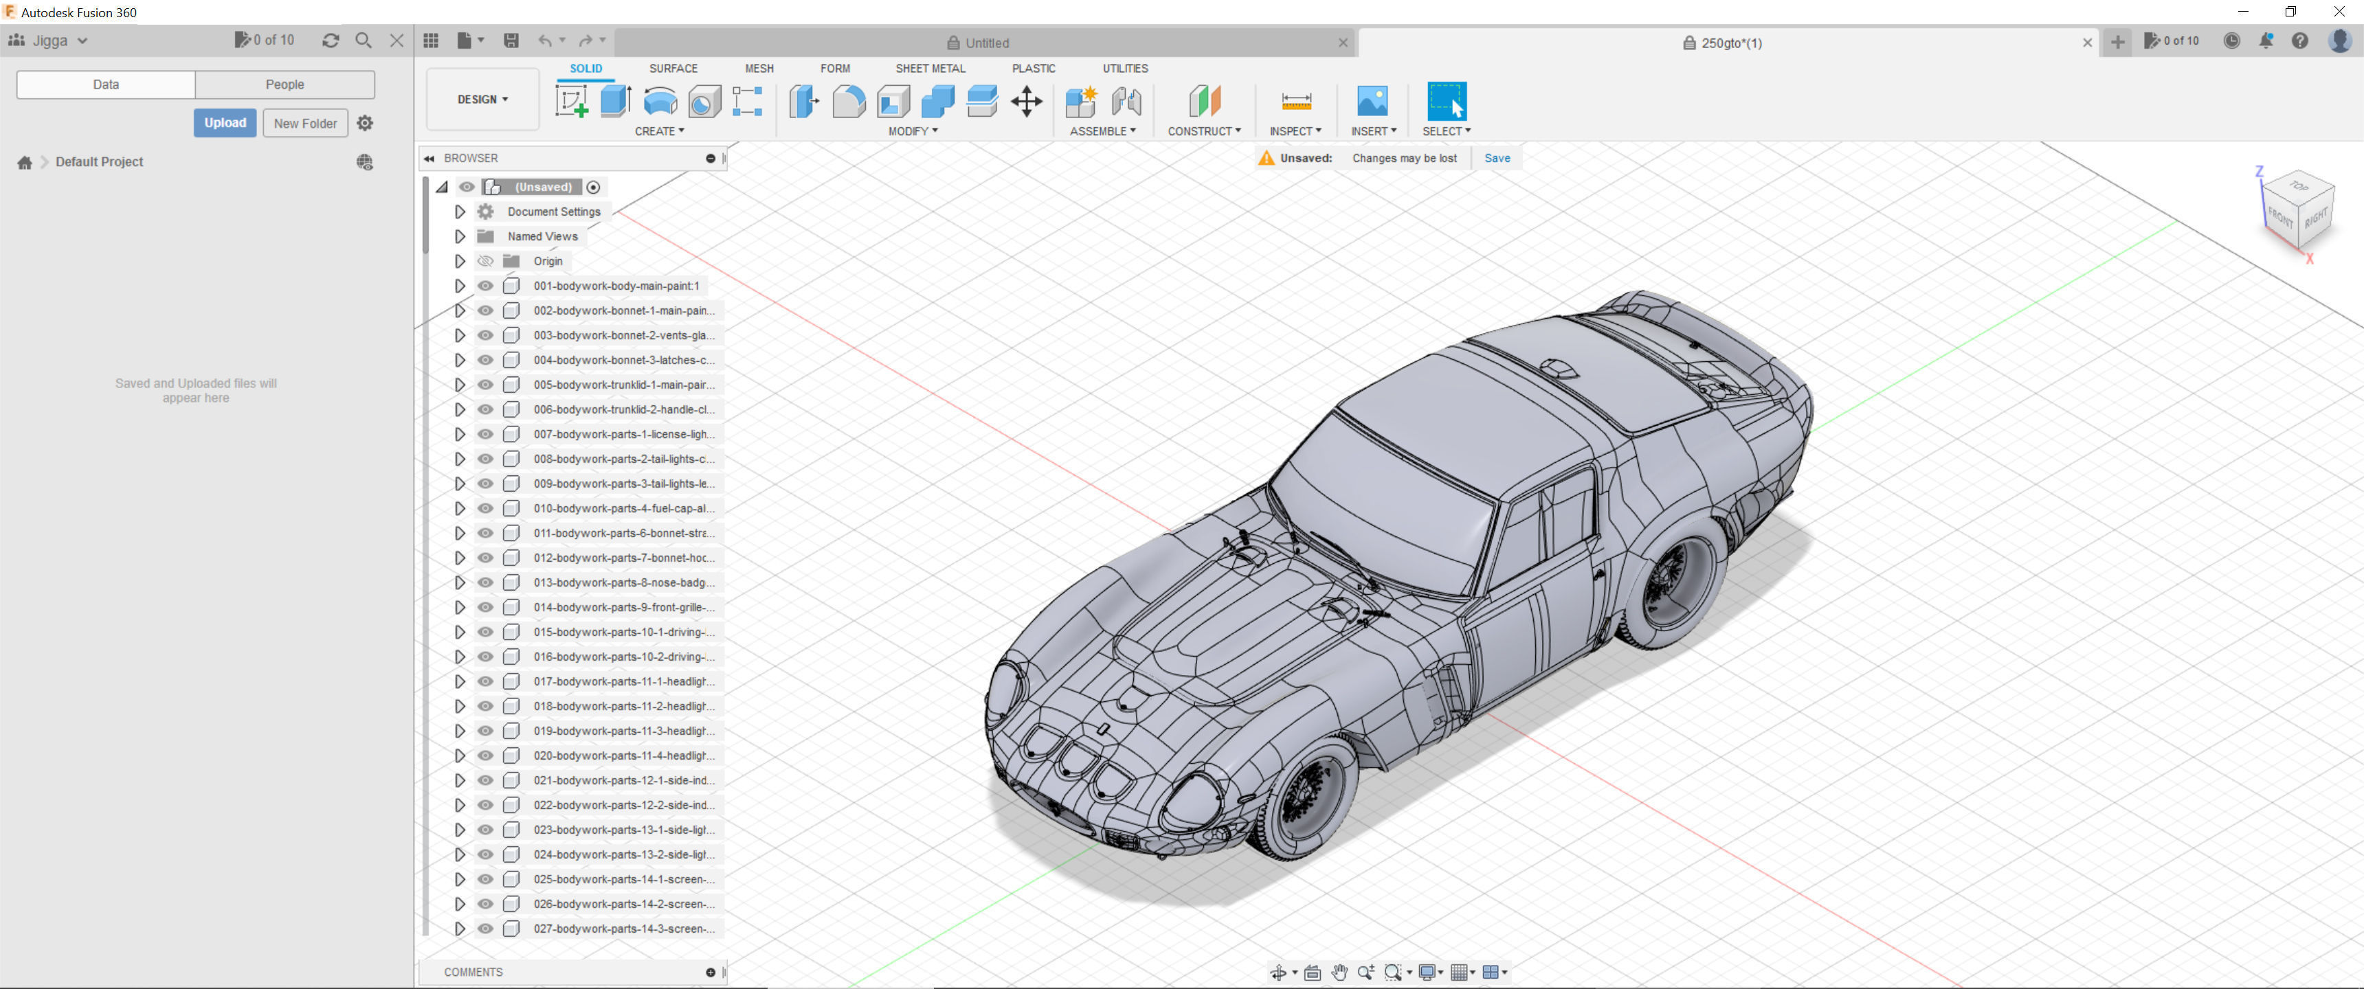Click the New Component icon

point(1081,101)
